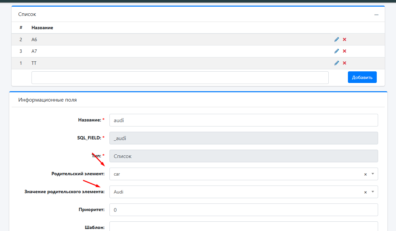396x231 pixels.
Task: Open Значение родительского элемента dropdown
Action: coord(373,192)
